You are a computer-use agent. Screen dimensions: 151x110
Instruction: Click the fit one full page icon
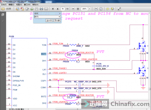101,9
